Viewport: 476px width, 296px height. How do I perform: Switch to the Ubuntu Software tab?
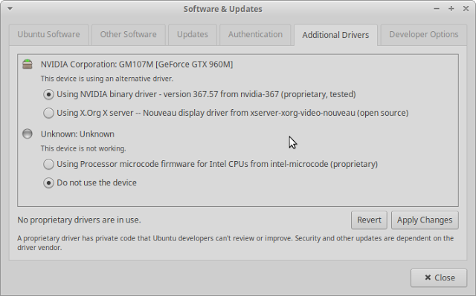pyautogui.click(x=48, y=35)
